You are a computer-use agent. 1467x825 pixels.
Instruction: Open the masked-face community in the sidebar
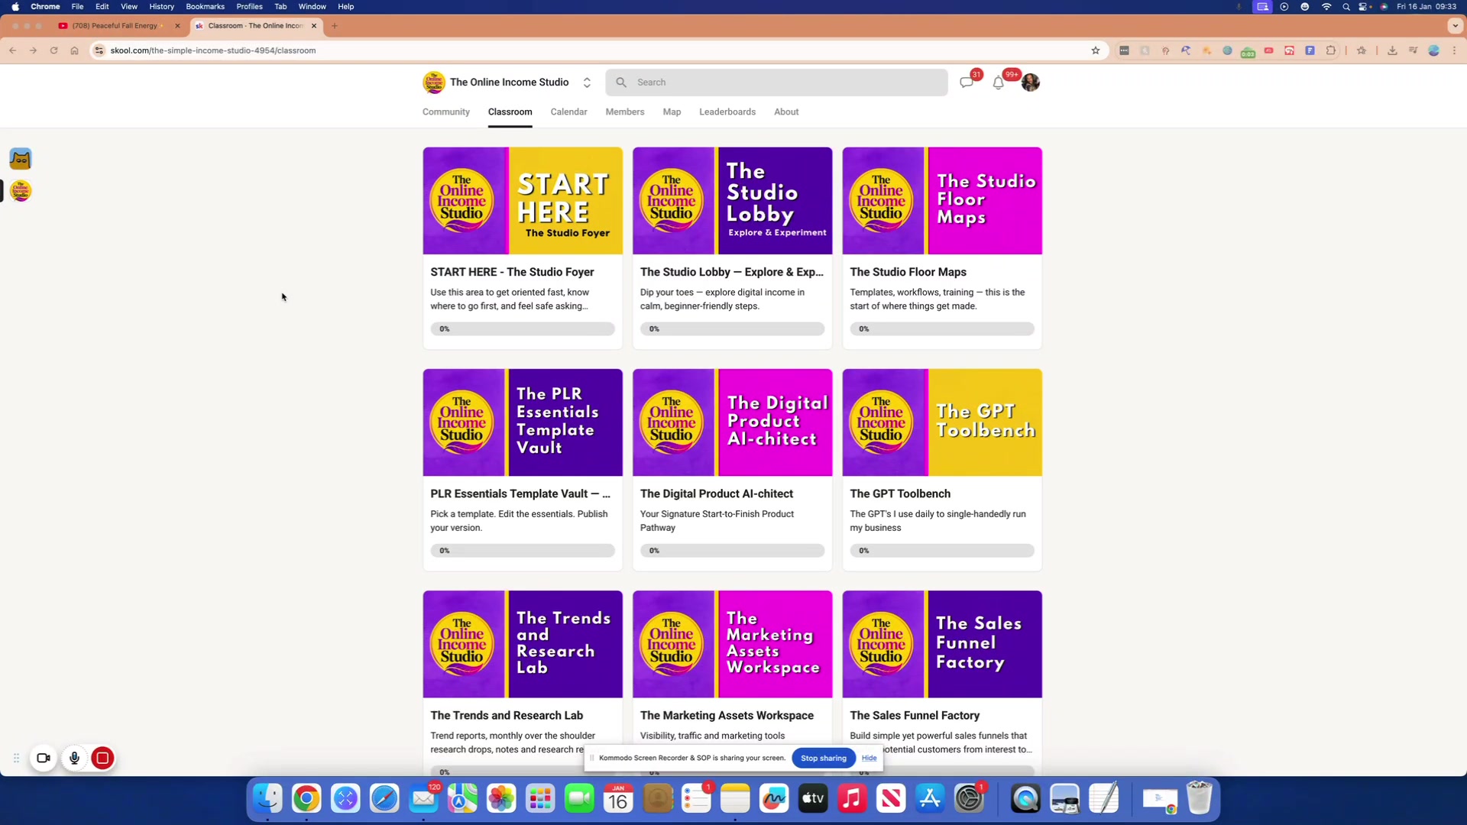click(21, 159)
